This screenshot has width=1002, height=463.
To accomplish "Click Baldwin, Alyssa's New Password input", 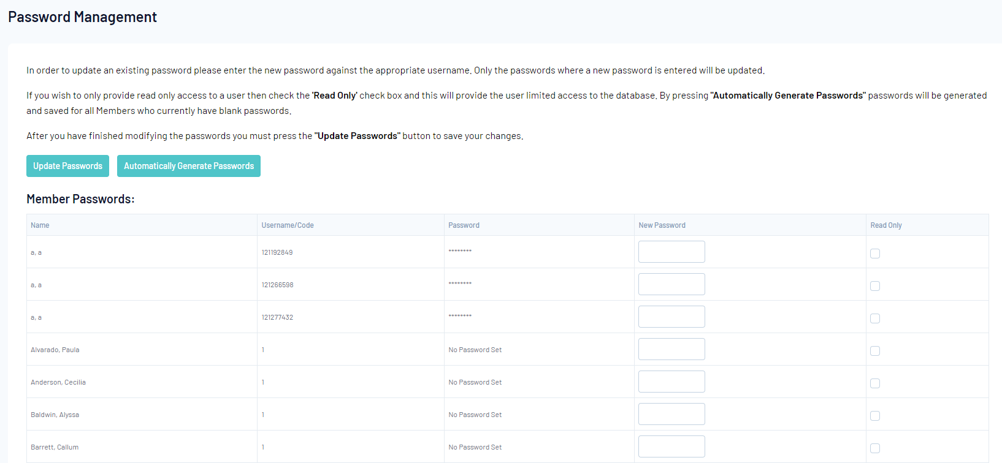I will (671, 414).
